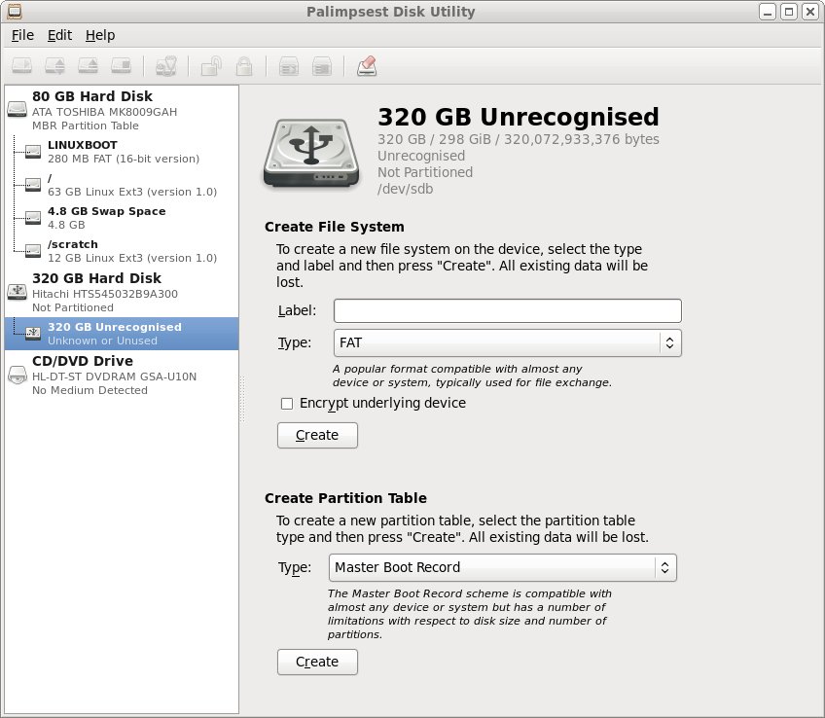Enable Encrypt underlying device checkbox
This screenshot has height=718, width=825.
287,403
